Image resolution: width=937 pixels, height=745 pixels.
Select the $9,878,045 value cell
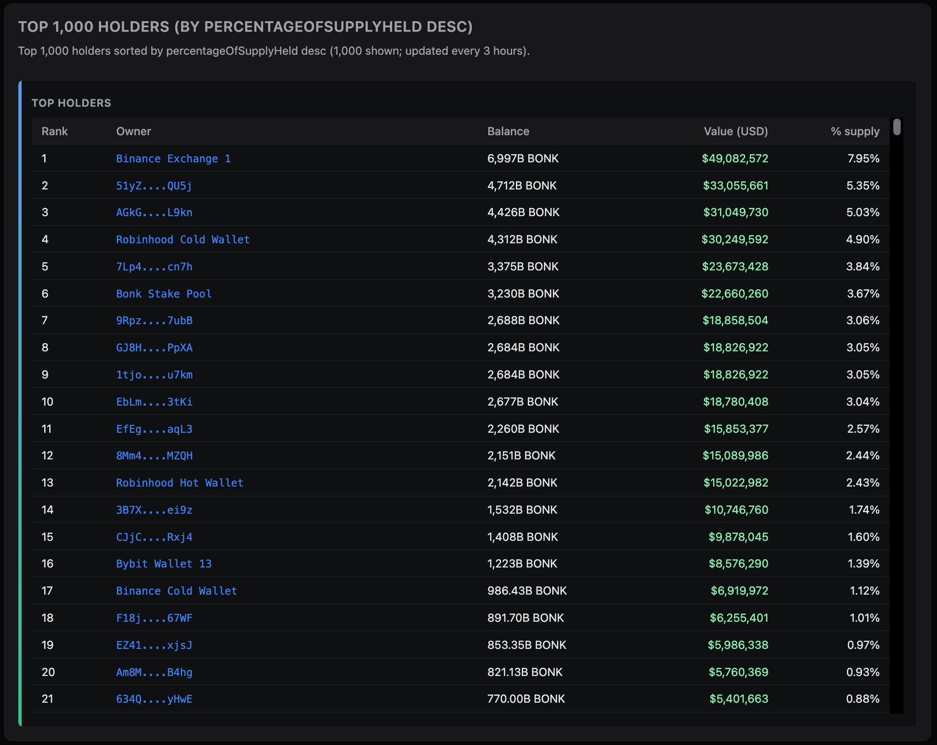738,537
